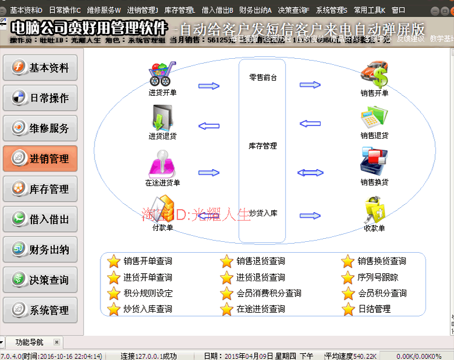
Task: Open 会员消费积分查询 link
Action: [269, 293]
